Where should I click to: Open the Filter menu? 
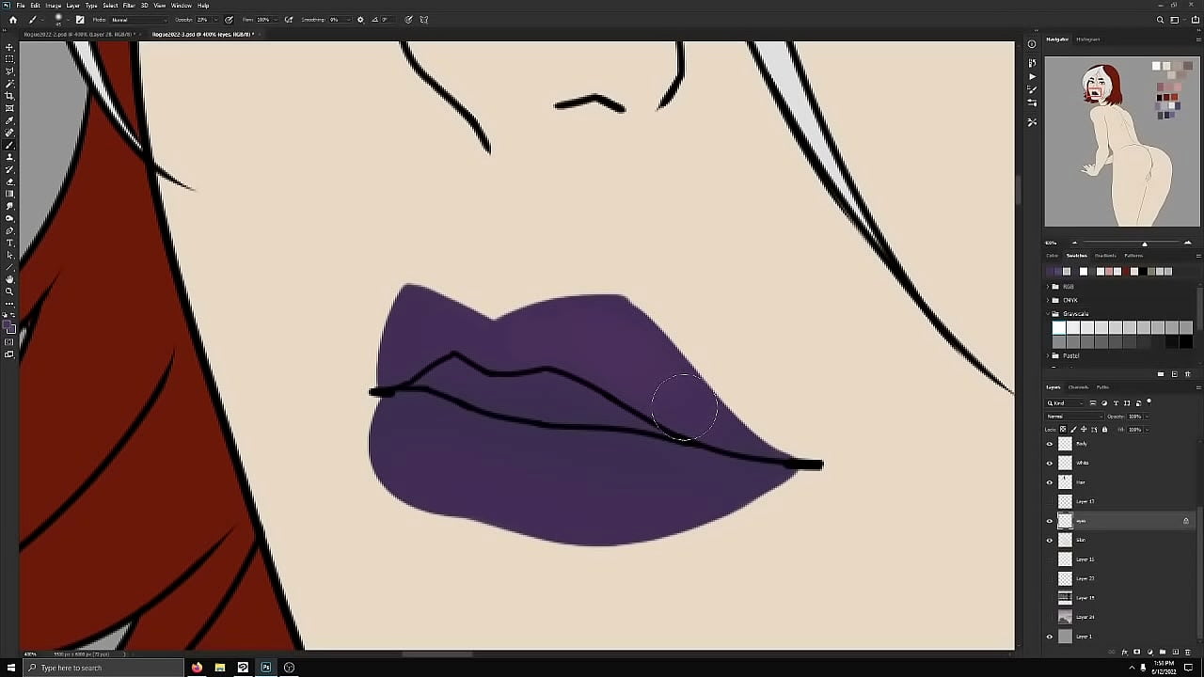pyautogui.click(x=129, y=6)
